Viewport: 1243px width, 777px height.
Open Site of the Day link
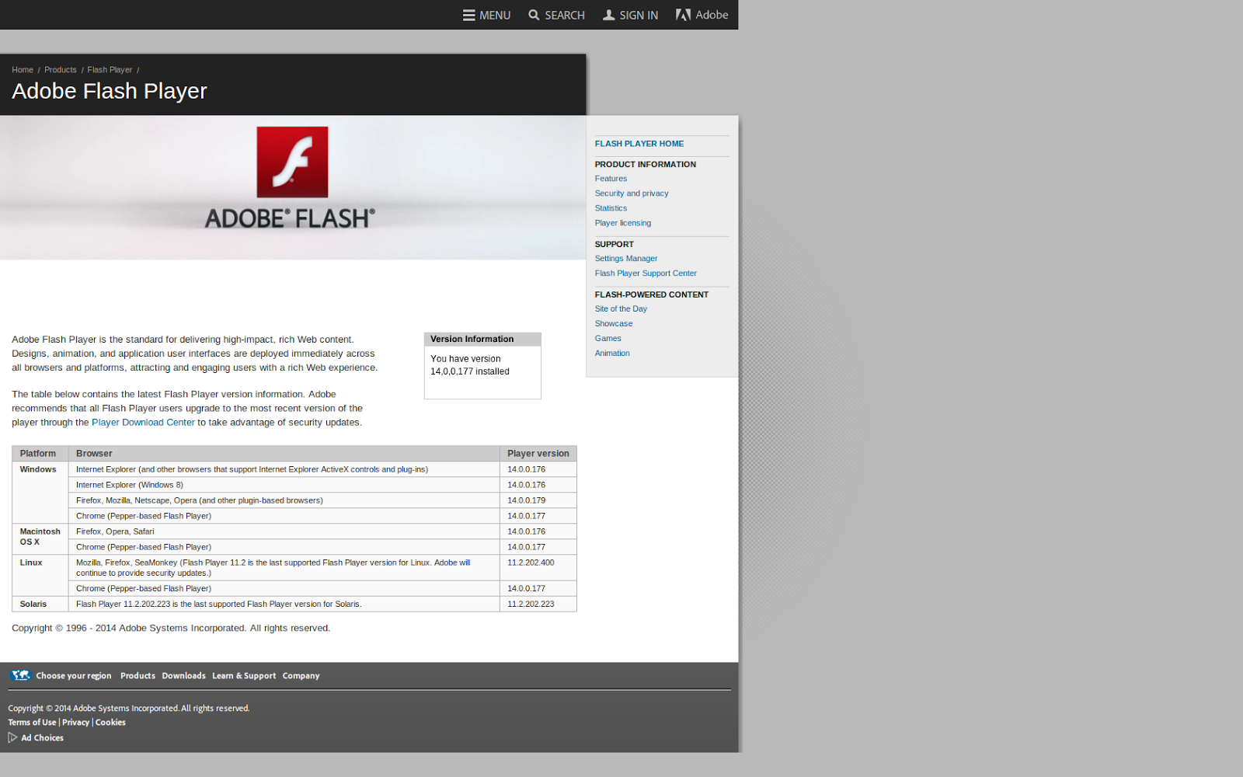(621, 309)
